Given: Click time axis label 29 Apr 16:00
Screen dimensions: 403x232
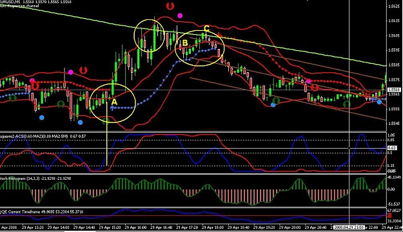Looking at the screenshot, I should point(135,227).
